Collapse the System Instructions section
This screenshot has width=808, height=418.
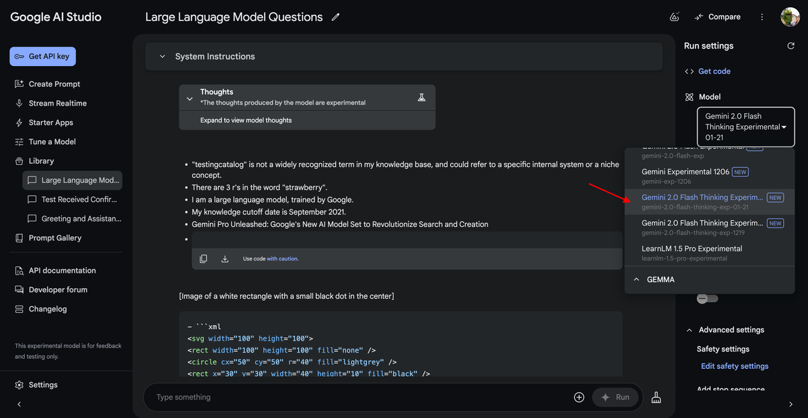click(162, 57)
